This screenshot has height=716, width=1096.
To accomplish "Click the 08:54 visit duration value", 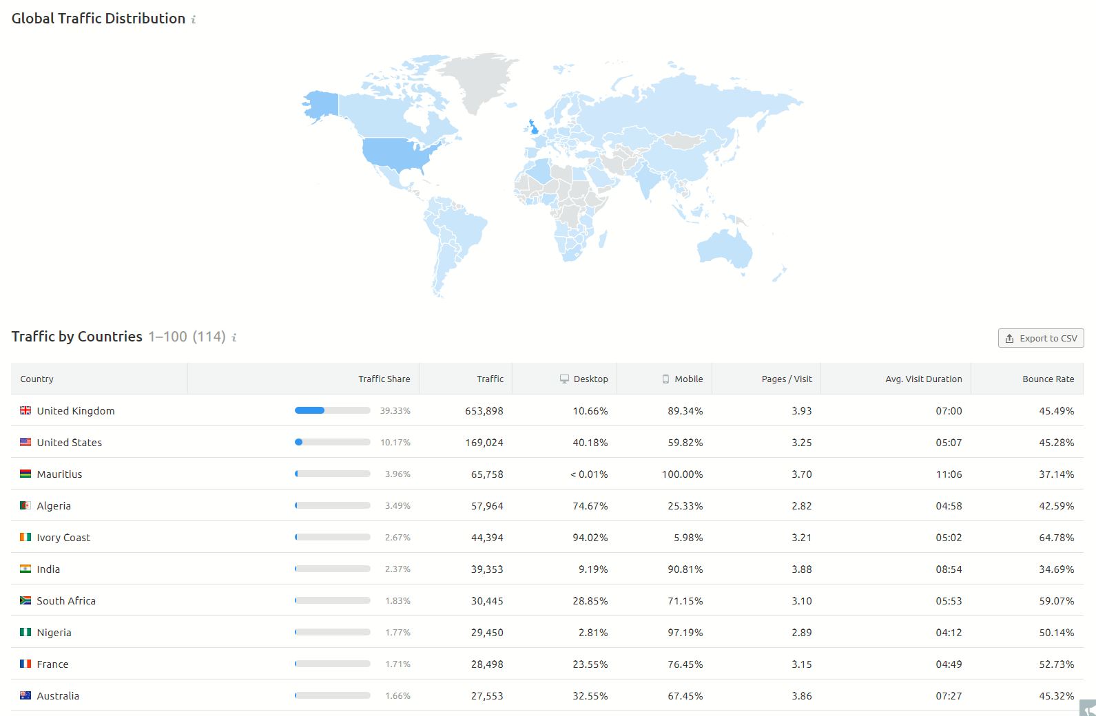I will coord(949,569).
